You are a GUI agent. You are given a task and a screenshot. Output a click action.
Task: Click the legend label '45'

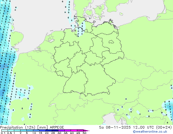78,133
